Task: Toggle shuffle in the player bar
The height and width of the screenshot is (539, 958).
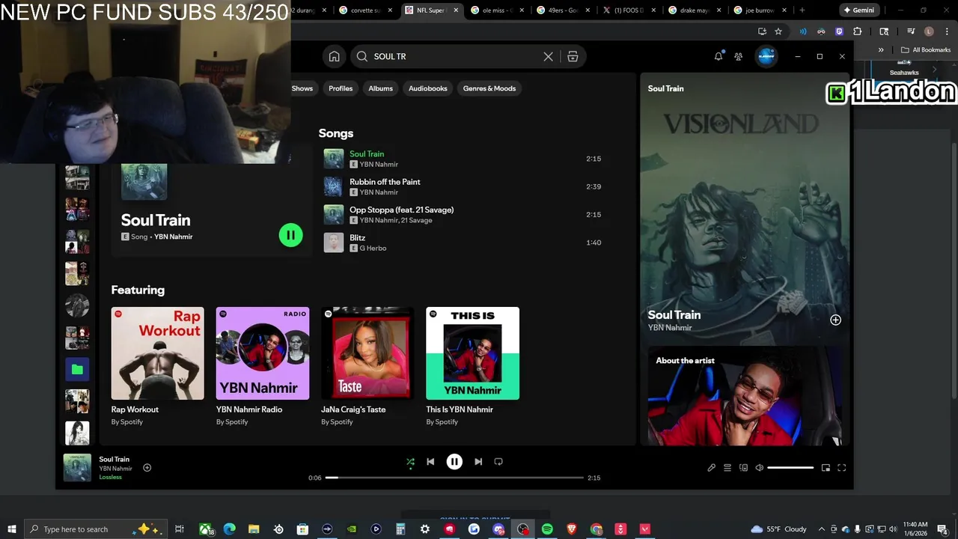Action: click(x=410, y=462)
